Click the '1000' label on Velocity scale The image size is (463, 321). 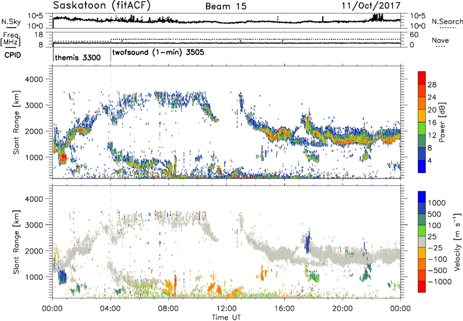pos(436,203)
